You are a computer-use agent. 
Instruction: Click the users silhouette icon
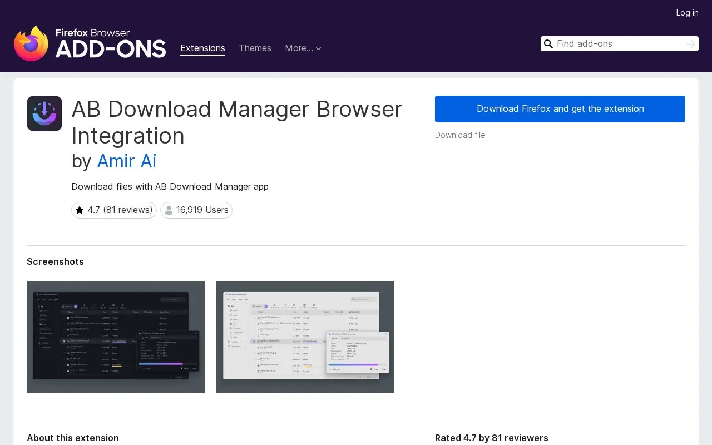[169, 210]
